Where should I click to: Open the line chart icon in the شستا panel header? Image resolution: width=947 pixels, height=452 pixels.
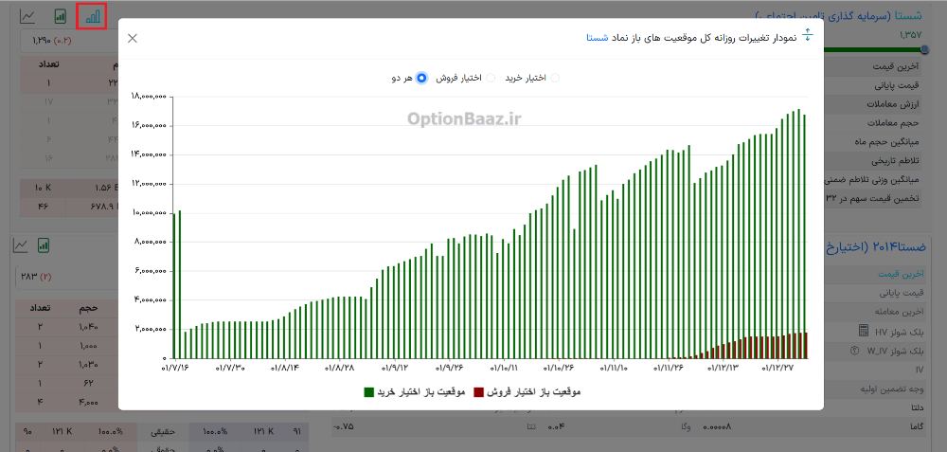pyautogui.click(x=27, y=16)
